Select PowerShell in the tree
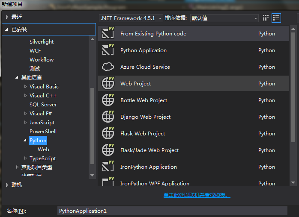Viewport: 299px width, 217px height. point(43,132)
